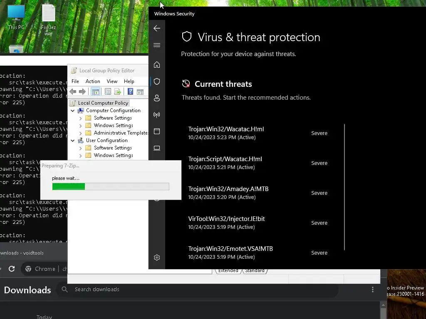This screenshot has height=319, width=426.
Task: Click Back arrow in Group Policy toolbar
Action: click(x=73, y=92)
